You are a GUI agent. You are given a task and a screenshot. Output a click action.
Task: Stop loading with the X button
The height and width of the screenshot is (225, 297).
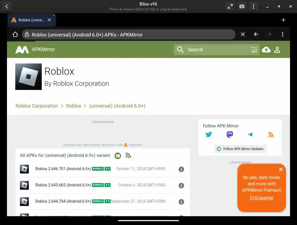(243, 34)
